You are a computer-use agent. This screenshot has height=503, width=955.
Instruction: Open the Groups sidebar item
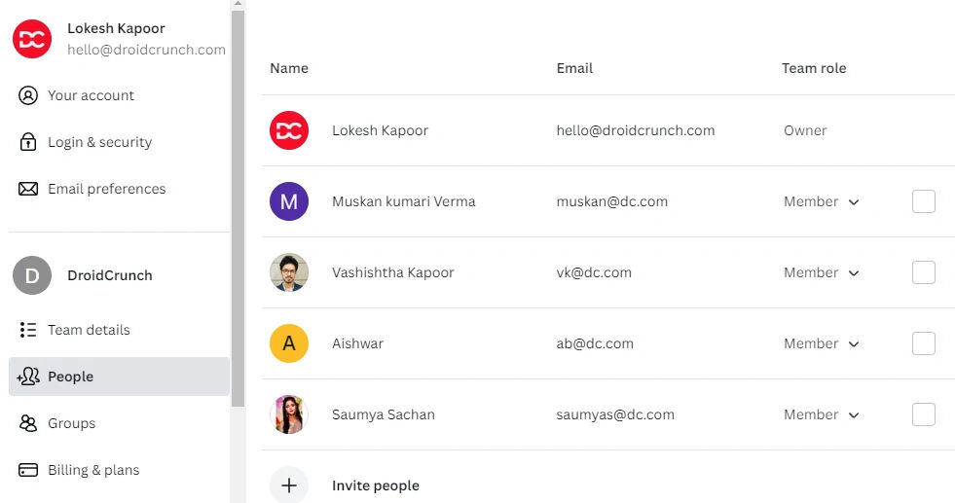click(120, 423)
